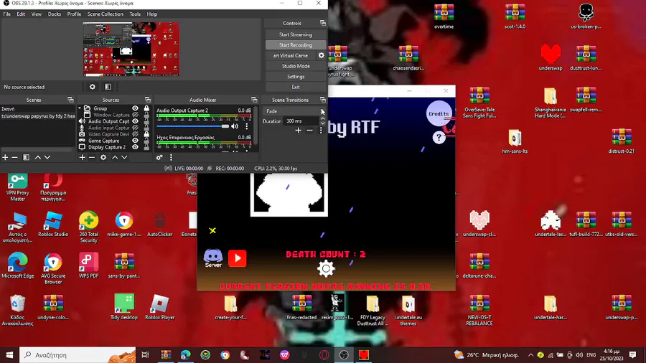Screen dimensions: 646x363
Task: Open the Windows Start button
Action: pyautogui.click(x=9, y=355)
